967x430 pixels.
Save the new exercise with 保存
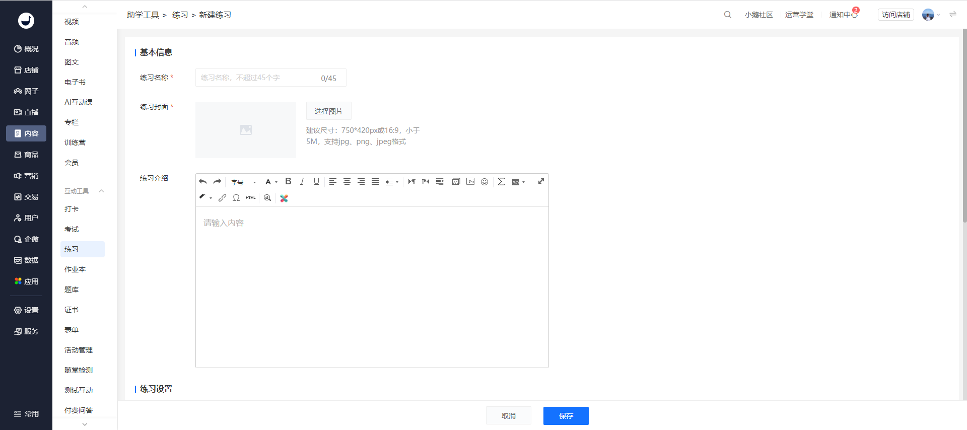coord(566,416)
